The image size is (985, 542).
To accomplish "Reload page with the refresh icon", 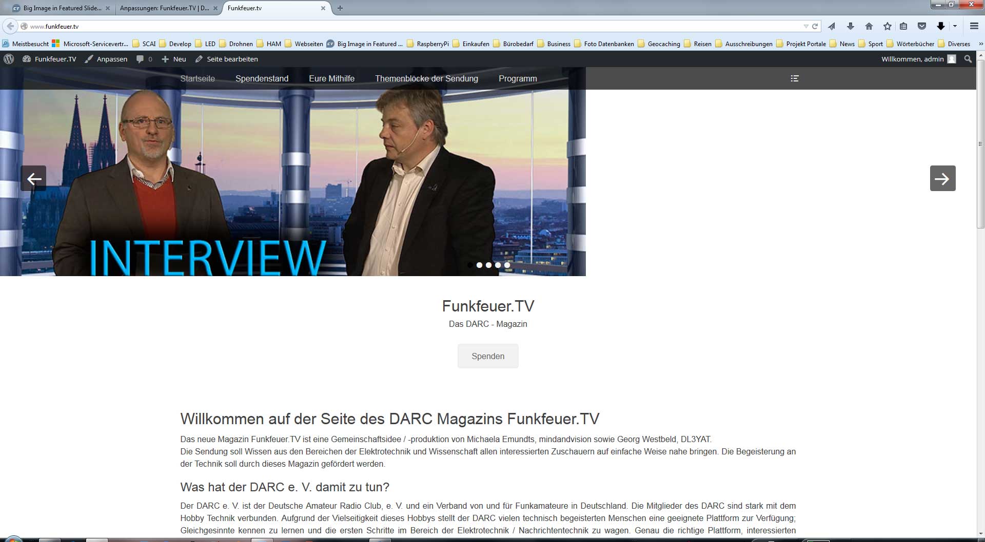I will point(815,26).
